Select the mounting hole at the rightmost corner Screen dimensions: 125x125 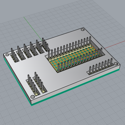point(116,64)
